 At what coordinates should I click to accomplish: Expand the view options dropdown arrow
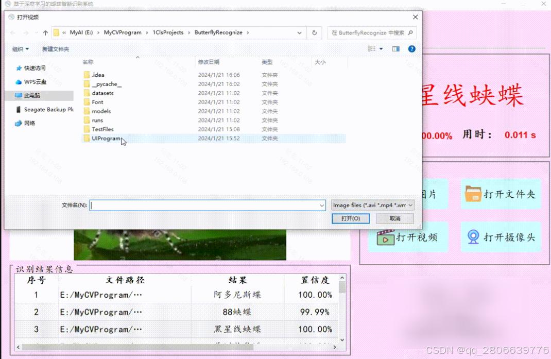(x=381, y=49)
